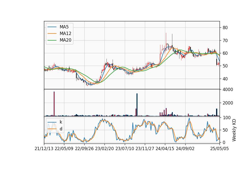
Task: Click the green MA20 legend line sample
Action: coord(52,40)
